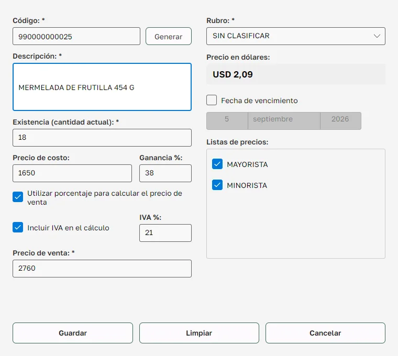
Task: Click the USD 2,09 price display
Action: coord(296,74)
